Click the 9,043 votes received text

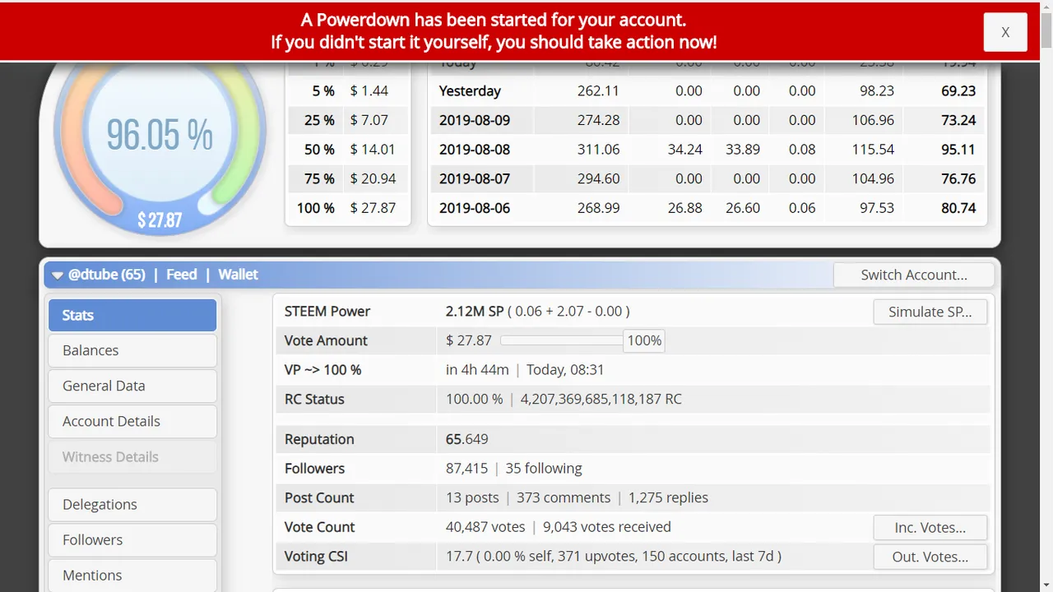tap(607, 527)
